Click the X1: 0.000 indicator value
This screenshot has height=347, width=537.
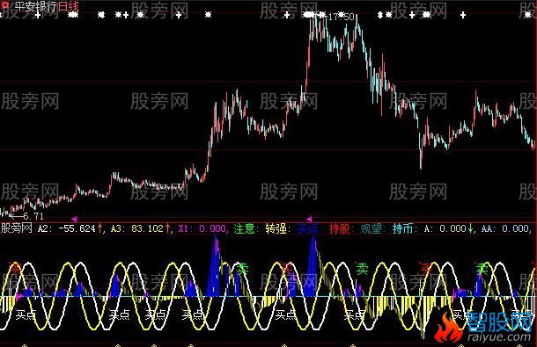coord(202,228)
